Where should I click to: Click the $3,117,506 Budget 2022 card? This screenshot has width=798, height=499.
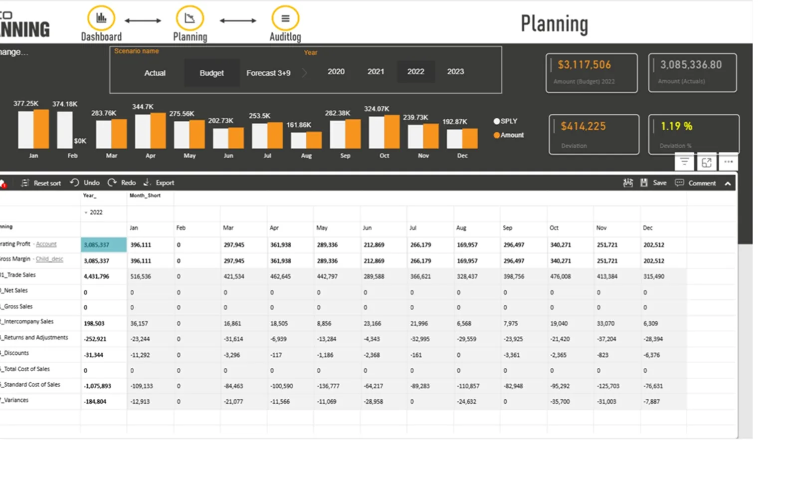click(x=592, y=73)
